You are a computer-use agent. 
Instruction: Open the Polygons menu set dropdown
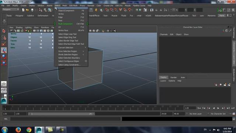click(11, 10)
